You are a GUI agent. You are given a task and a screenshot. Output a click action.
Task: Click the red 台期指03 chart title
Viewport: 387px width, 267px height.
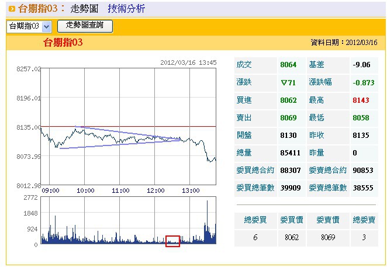[x=63, y=42]
